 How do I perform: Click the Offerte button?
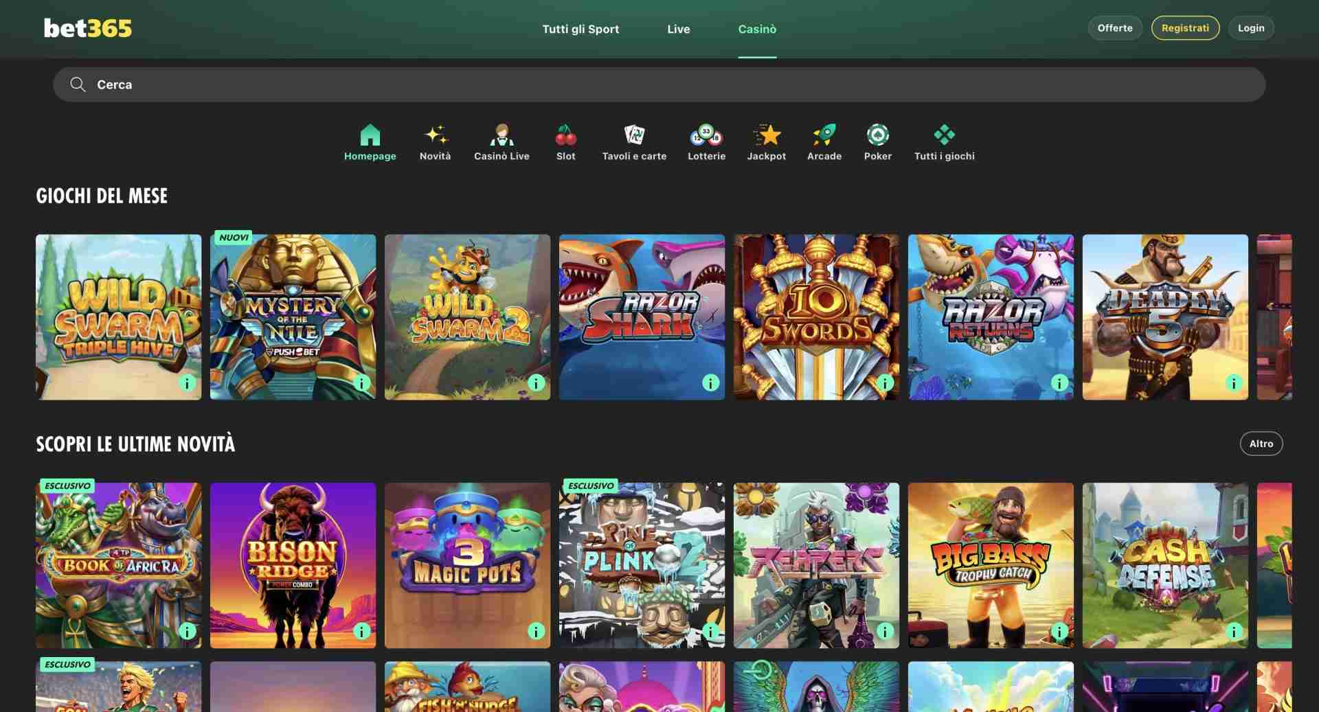click(1115, 28)
